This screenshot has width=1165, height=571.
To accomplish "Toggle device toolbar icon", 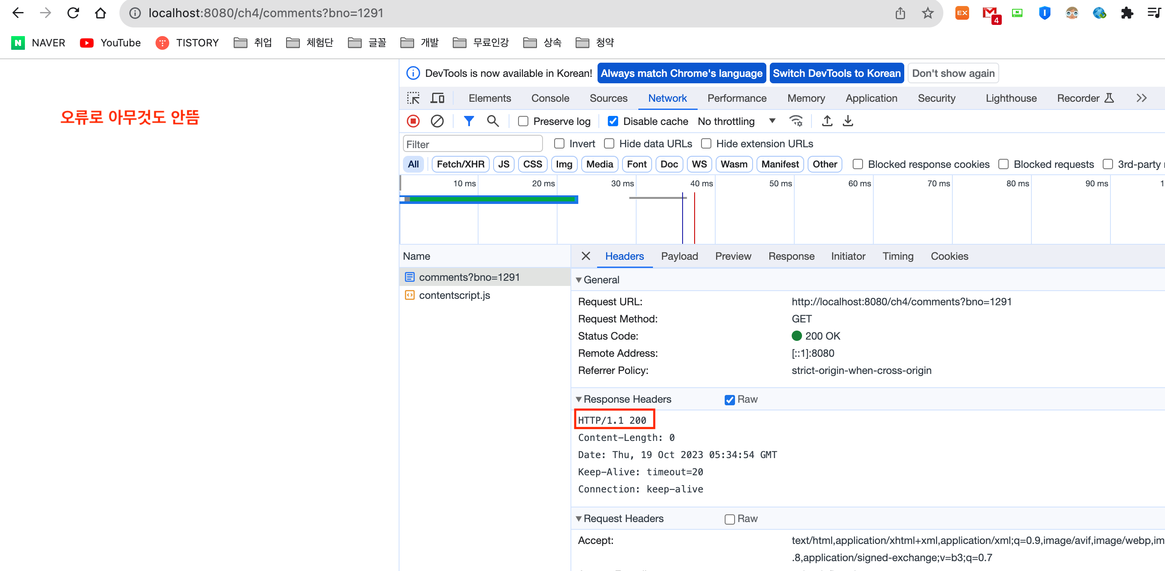I will pos(437,98).
